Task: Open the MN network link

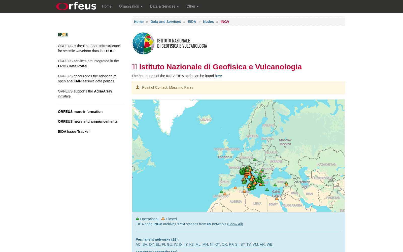Action: pos(205,244)
